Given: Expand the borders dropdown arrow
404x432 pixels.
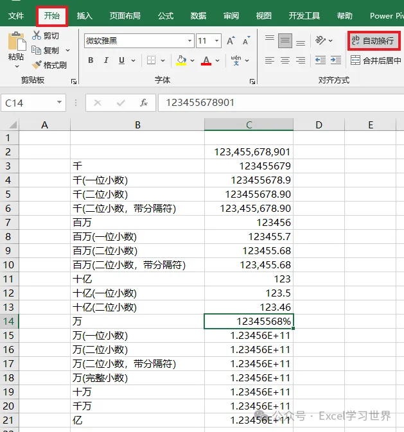Looking at the screenshot, I should point(162,60).
